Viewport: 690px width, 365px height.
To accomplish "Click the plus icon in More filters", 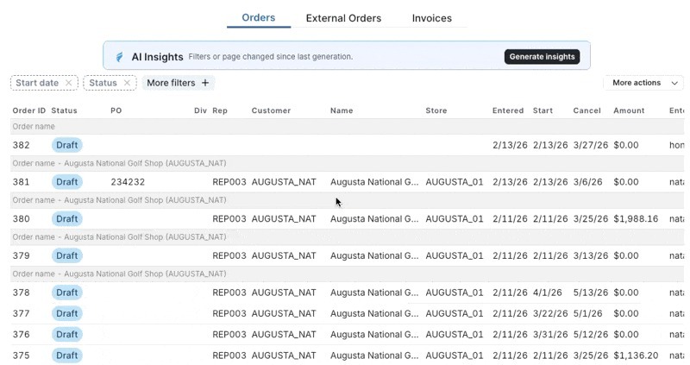I will [205, 83].
